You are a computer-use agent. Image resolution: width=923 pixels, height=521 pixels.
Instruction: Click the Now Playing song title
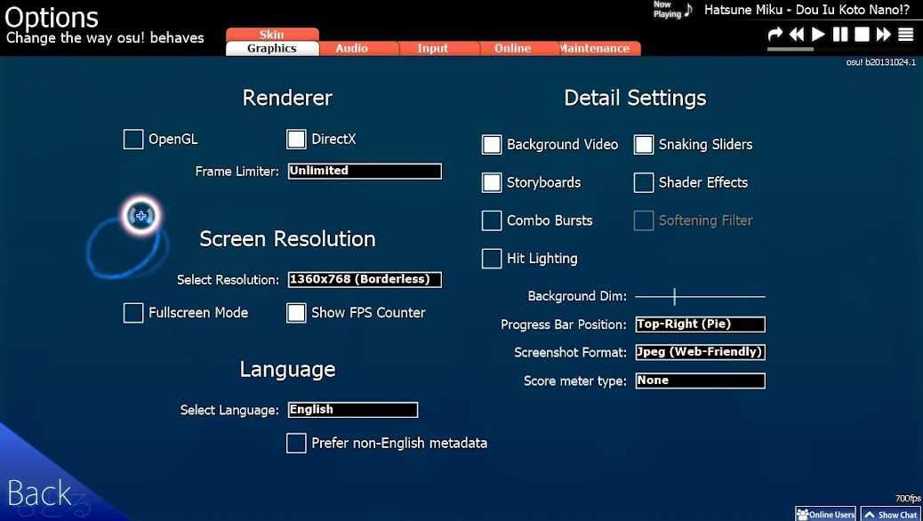pyautogui.click(x=807, y=10)
